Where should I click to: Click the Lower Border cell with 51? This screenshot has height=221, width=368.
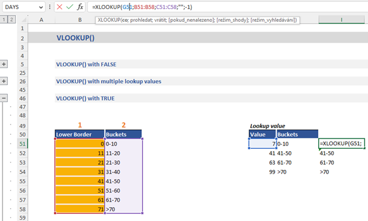pos(80,191)
